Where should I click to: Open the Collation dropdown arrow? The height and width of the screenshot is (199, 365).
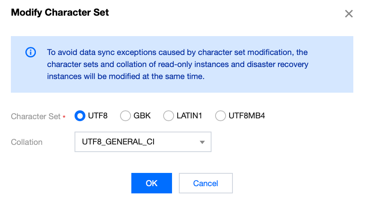click(x=202, y=142)
